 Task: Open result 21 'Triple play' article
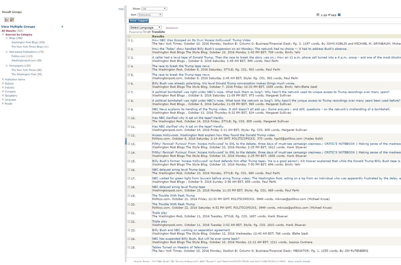[159, 213]
